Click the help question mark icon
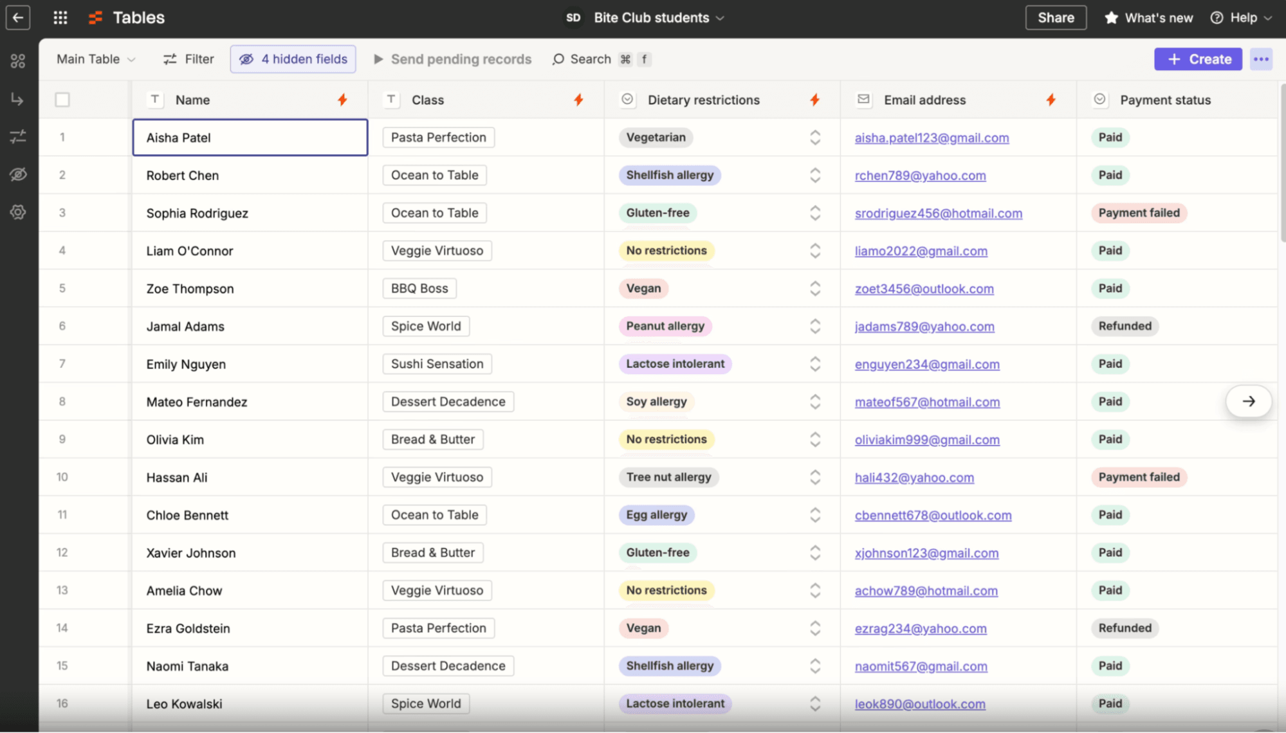 tap(1217, 18)
